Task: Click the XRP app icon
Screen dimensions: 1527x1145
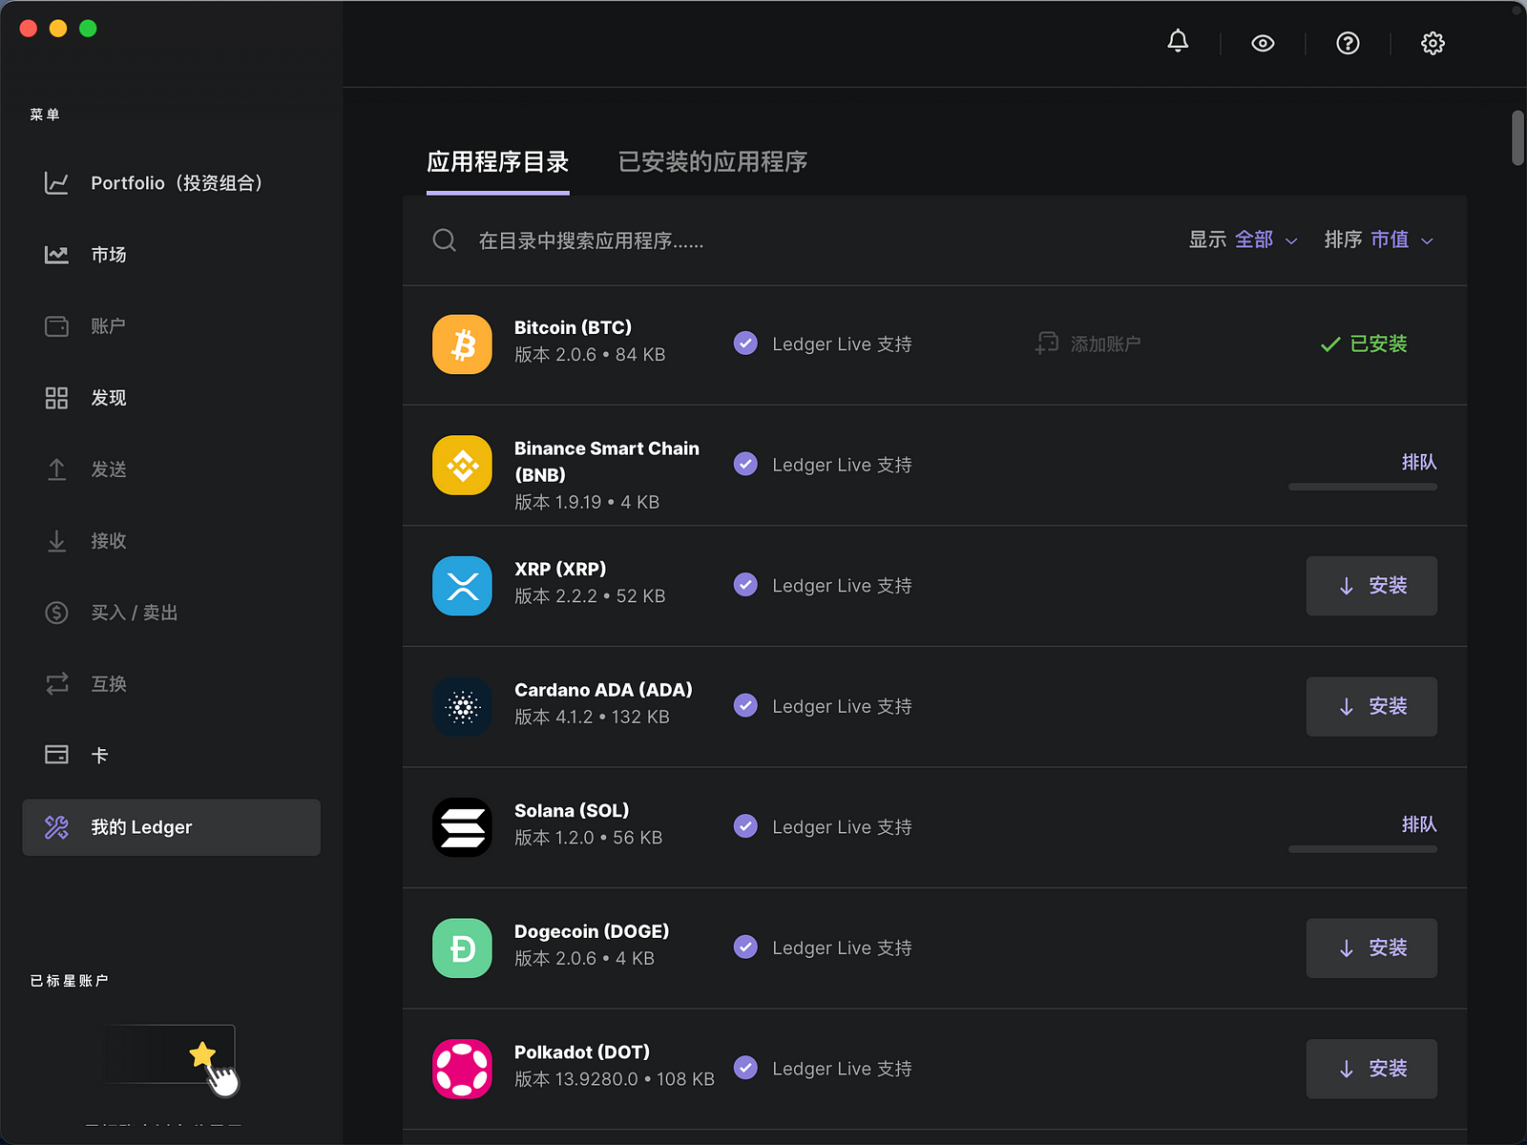Action: [462, 586]
